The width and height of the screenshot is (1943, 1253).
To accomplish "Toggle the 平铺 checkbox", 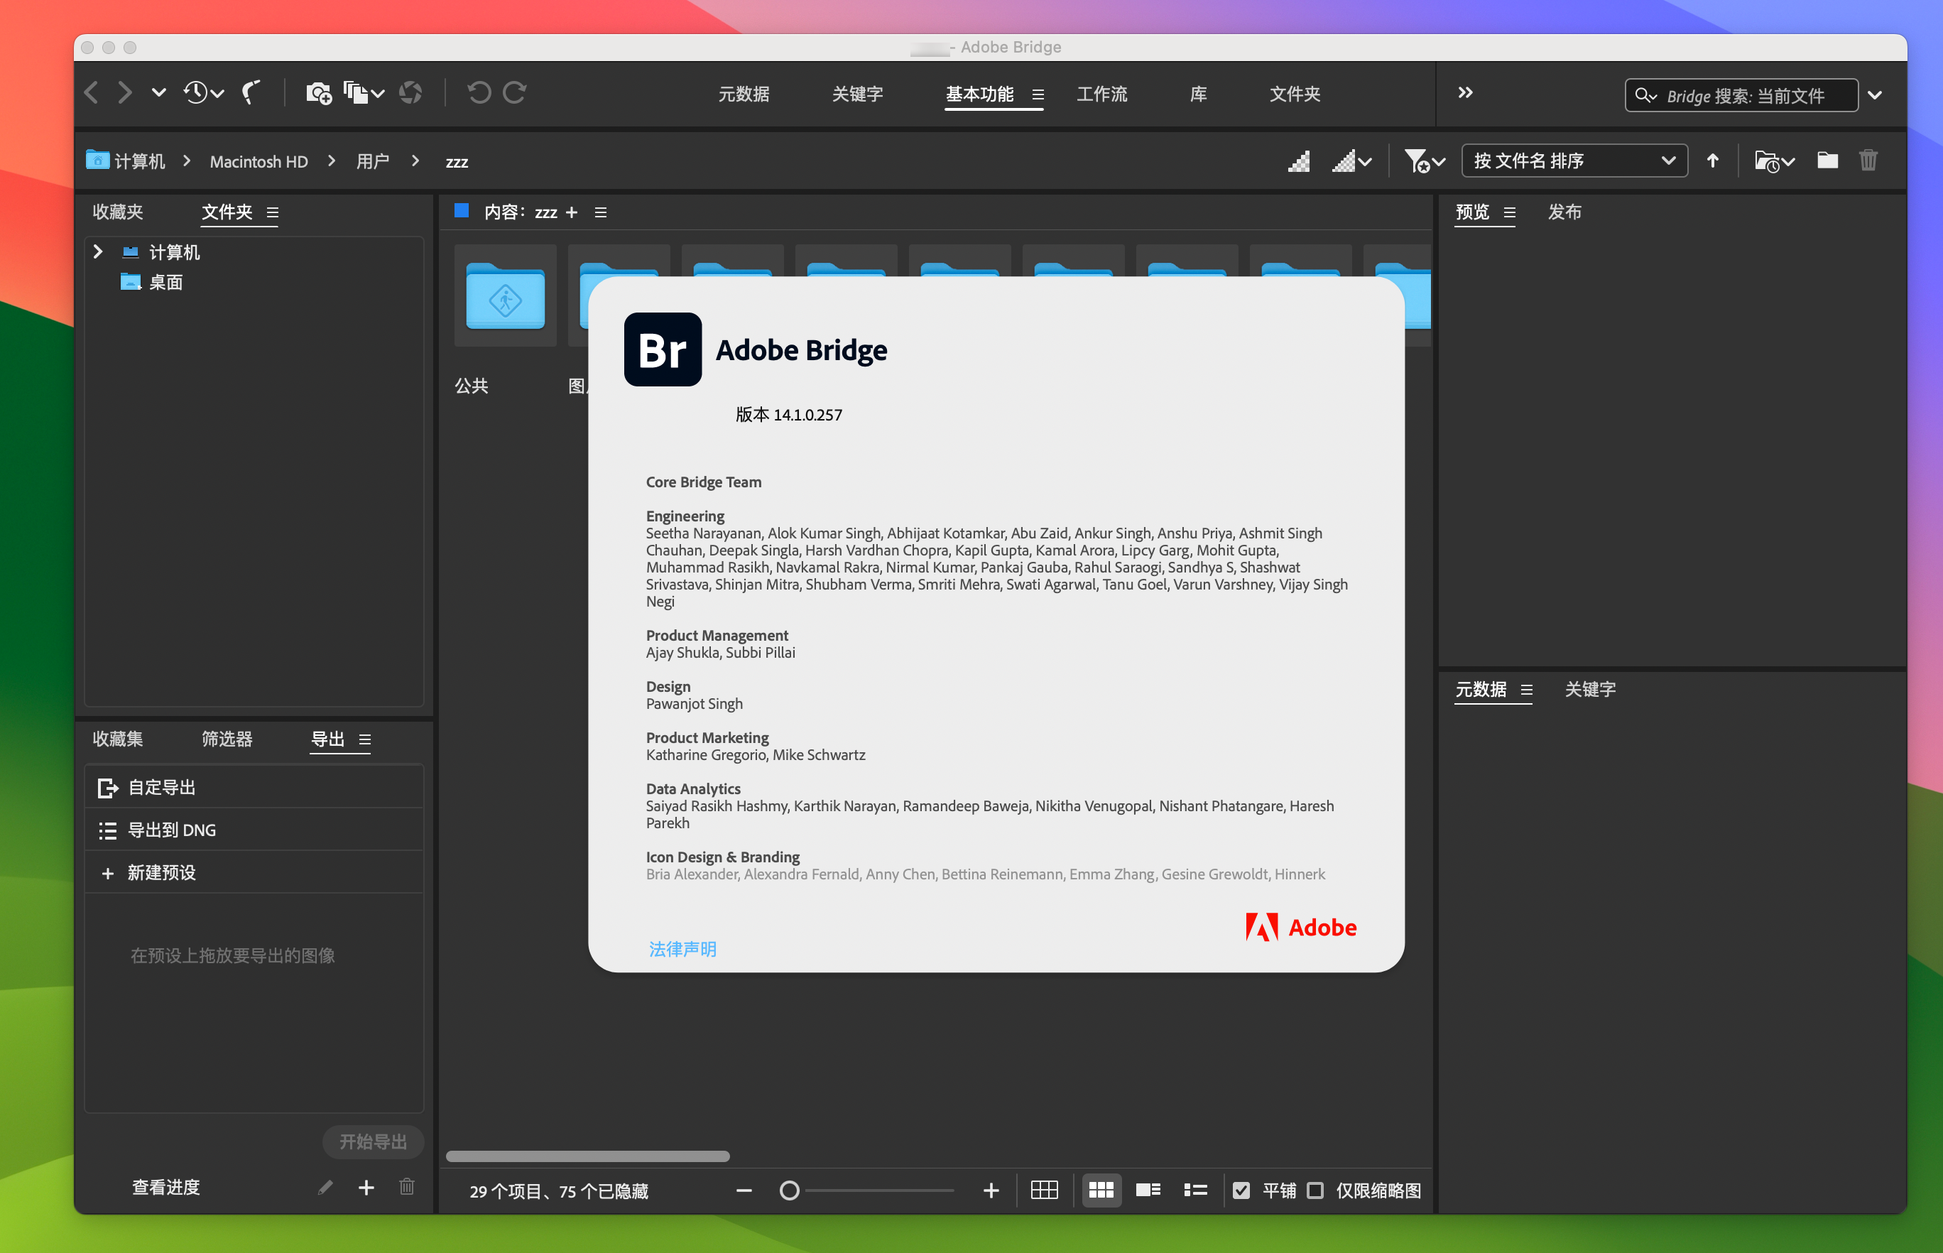I will [x=1239, y=1189].
